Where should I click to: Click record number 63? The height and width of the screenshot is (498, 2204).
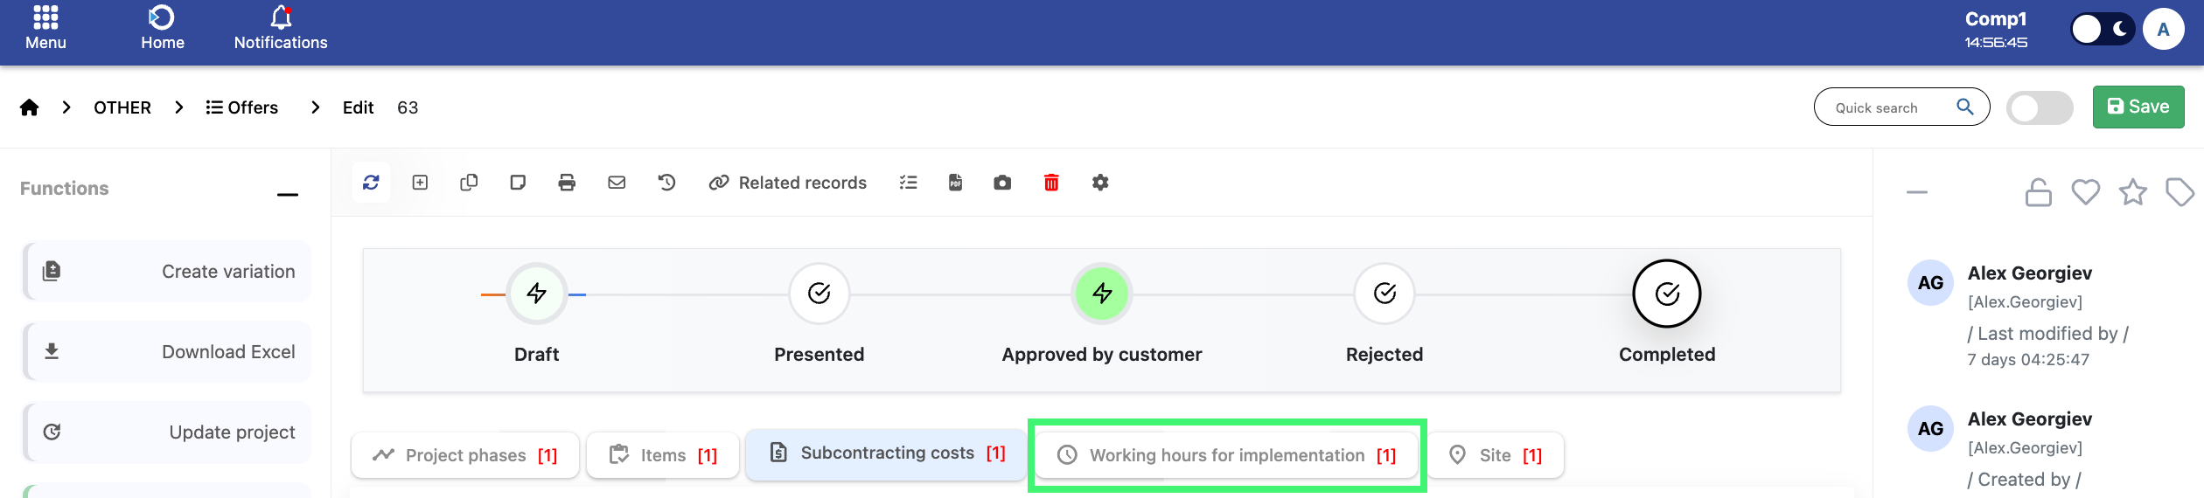[408, 107]
